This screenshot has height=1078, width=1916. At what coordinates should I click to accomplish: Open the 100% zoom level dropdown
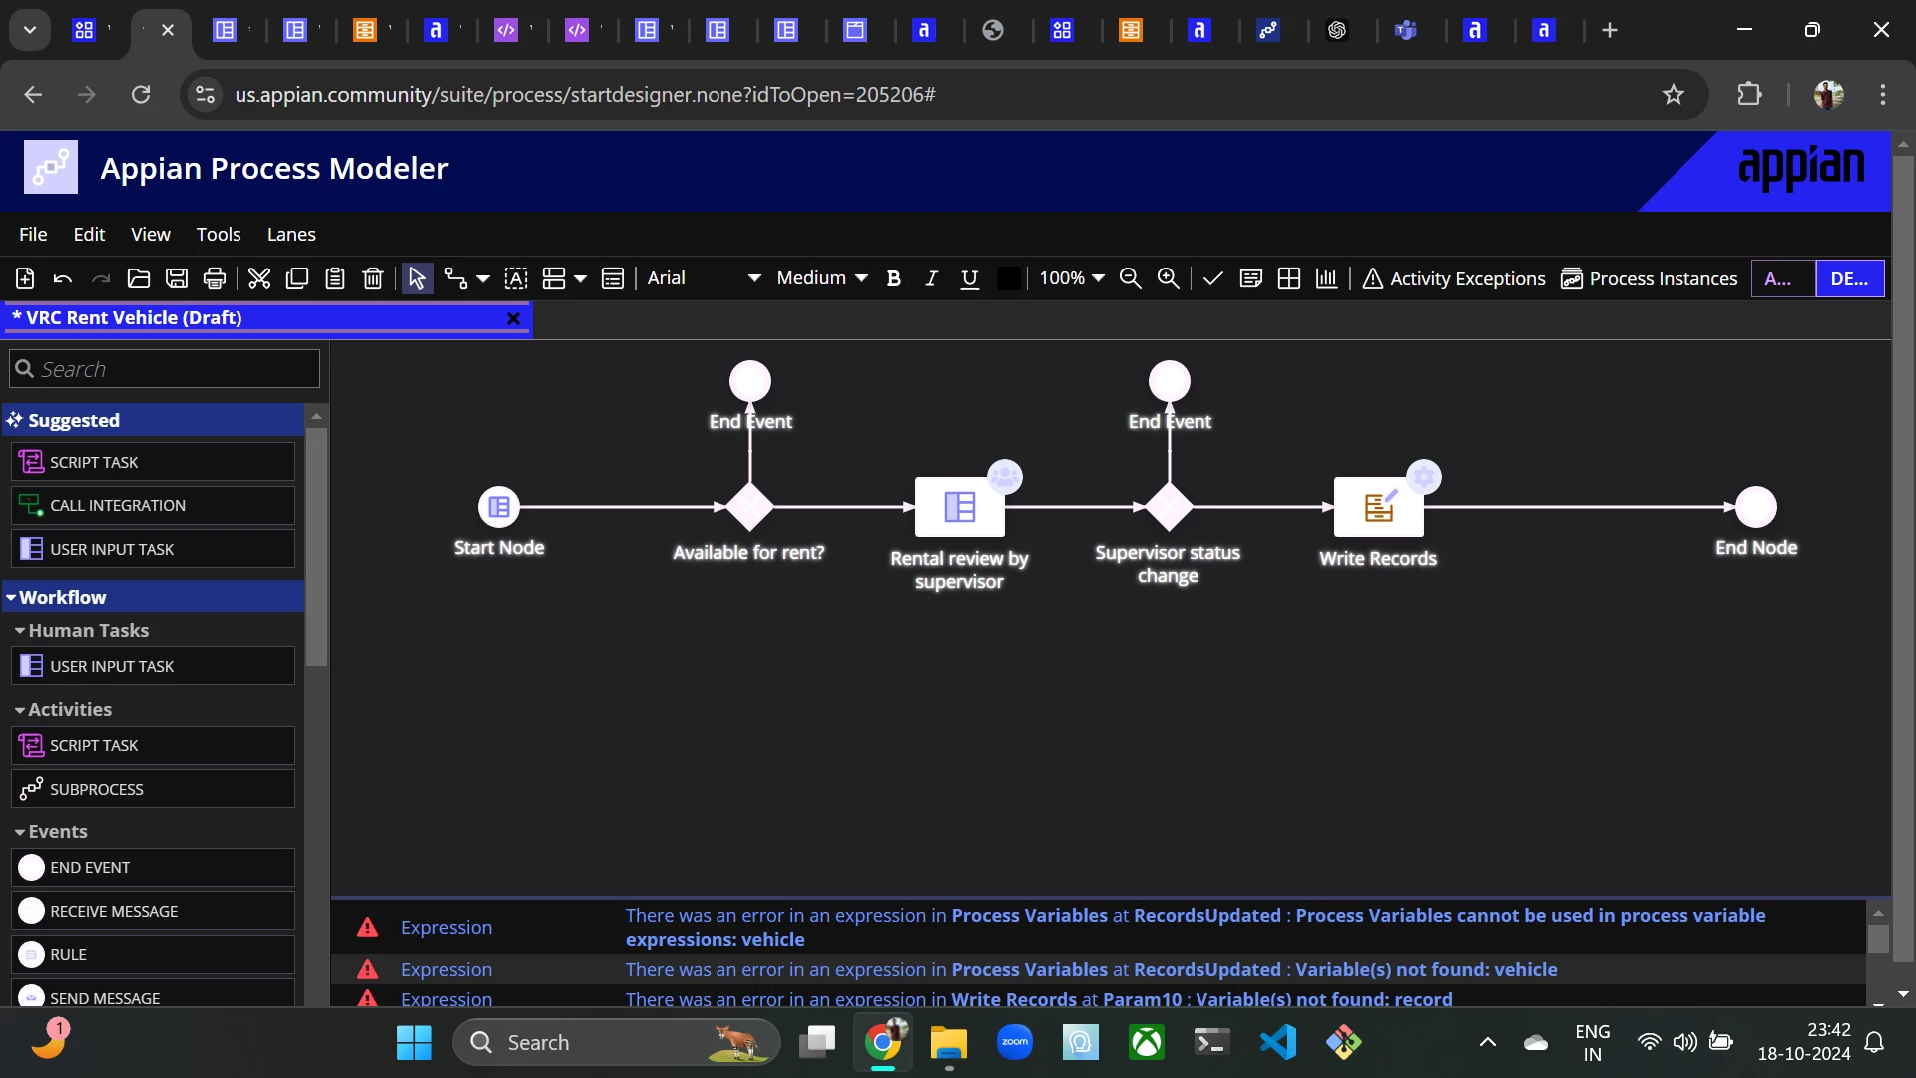[x=1072, y=278]
